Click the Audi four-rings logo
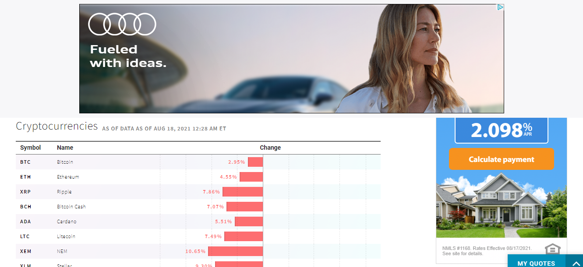 point(122,24)
